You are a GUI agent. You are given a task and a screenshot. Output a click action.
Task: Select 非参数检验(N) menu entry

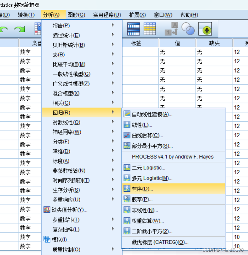82,171
